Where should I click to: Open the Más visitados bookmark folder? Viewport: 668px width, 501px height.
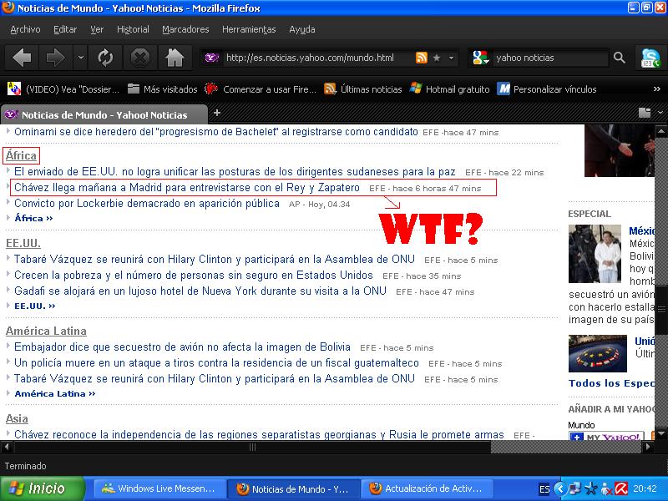(162, 89)
